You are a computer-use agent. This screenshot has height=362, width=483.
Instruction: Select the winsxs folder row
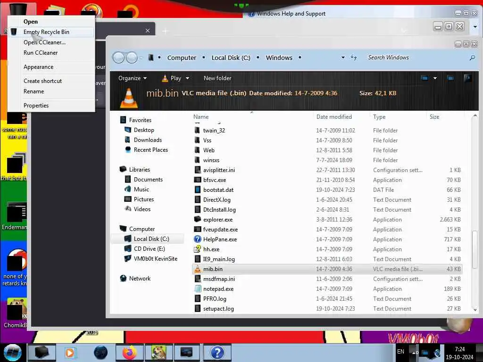pyautogui.click(x=327, y=160)
